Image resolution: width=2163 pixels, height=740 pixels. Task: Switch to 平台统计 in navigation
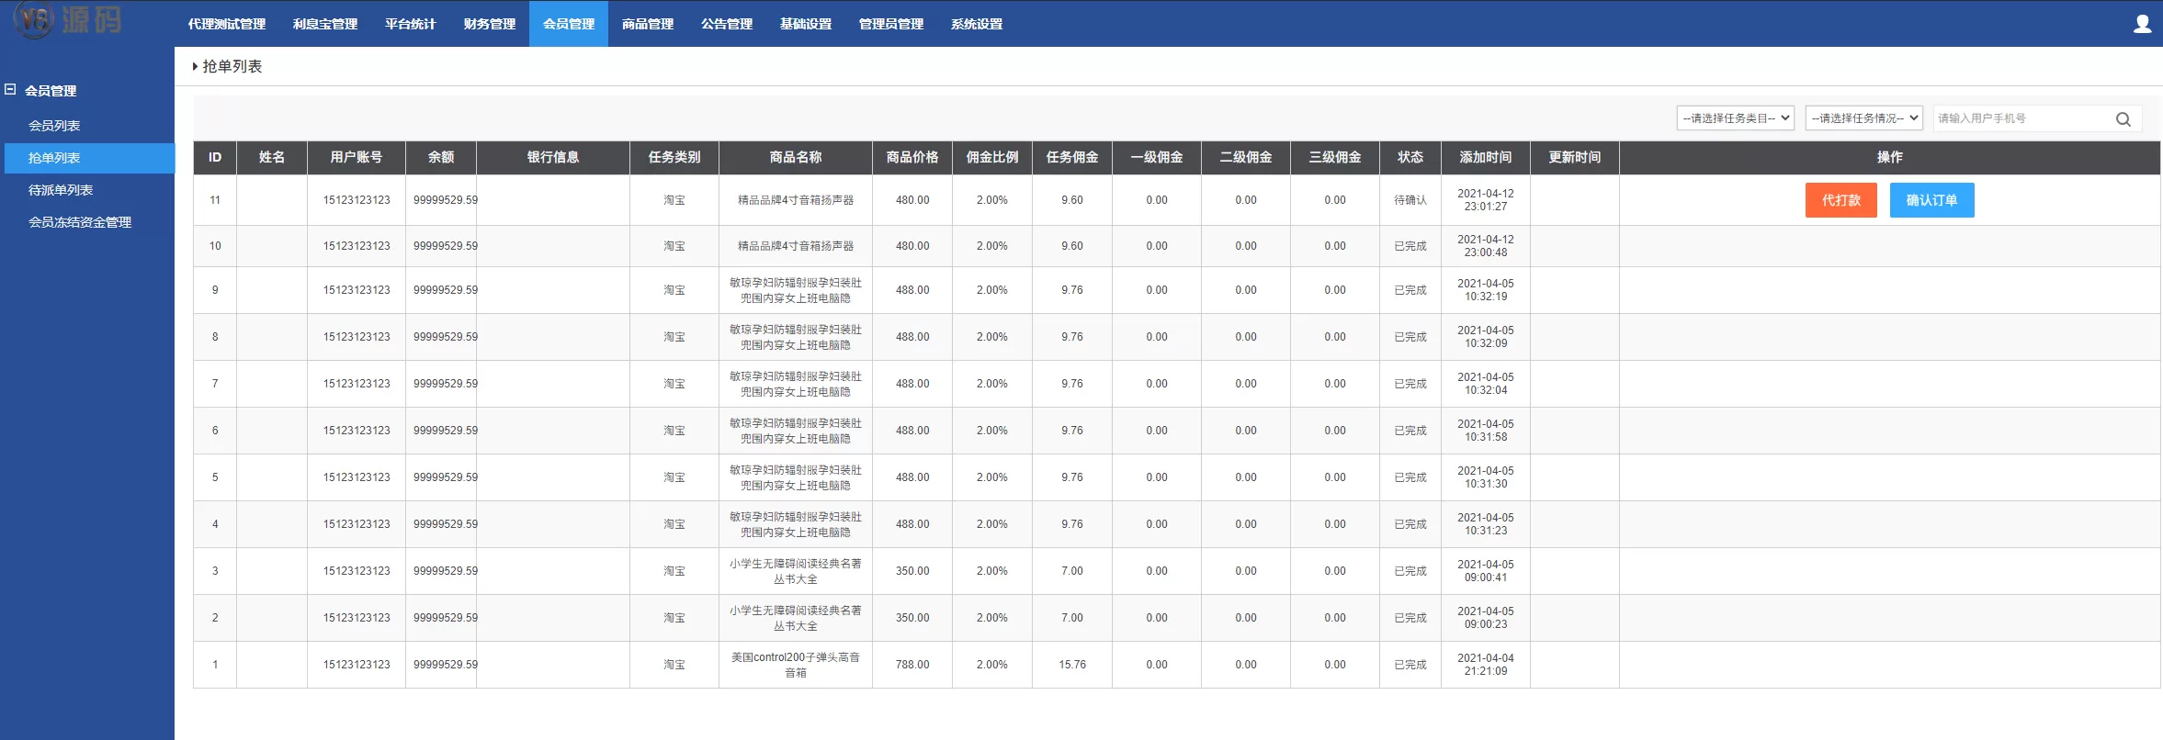410,24
